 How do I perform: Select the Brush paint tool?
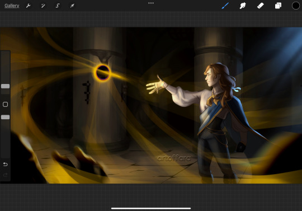[x=225, y=6]
